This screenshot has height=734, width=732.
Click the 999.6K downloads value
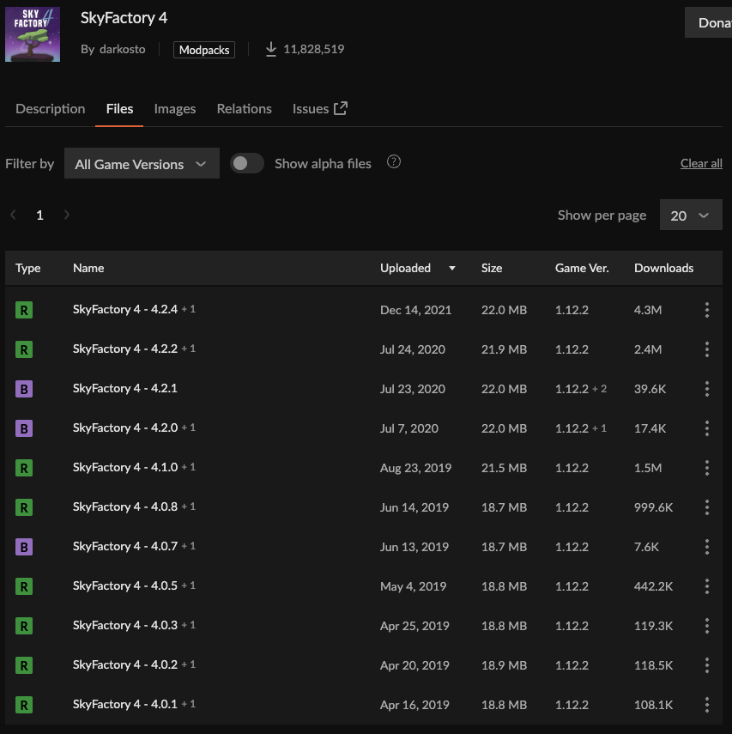(x=653, y=507)
